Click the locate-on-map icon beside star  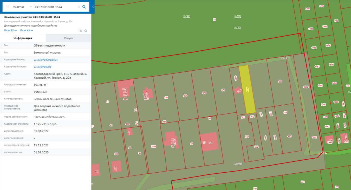(80, 30)
